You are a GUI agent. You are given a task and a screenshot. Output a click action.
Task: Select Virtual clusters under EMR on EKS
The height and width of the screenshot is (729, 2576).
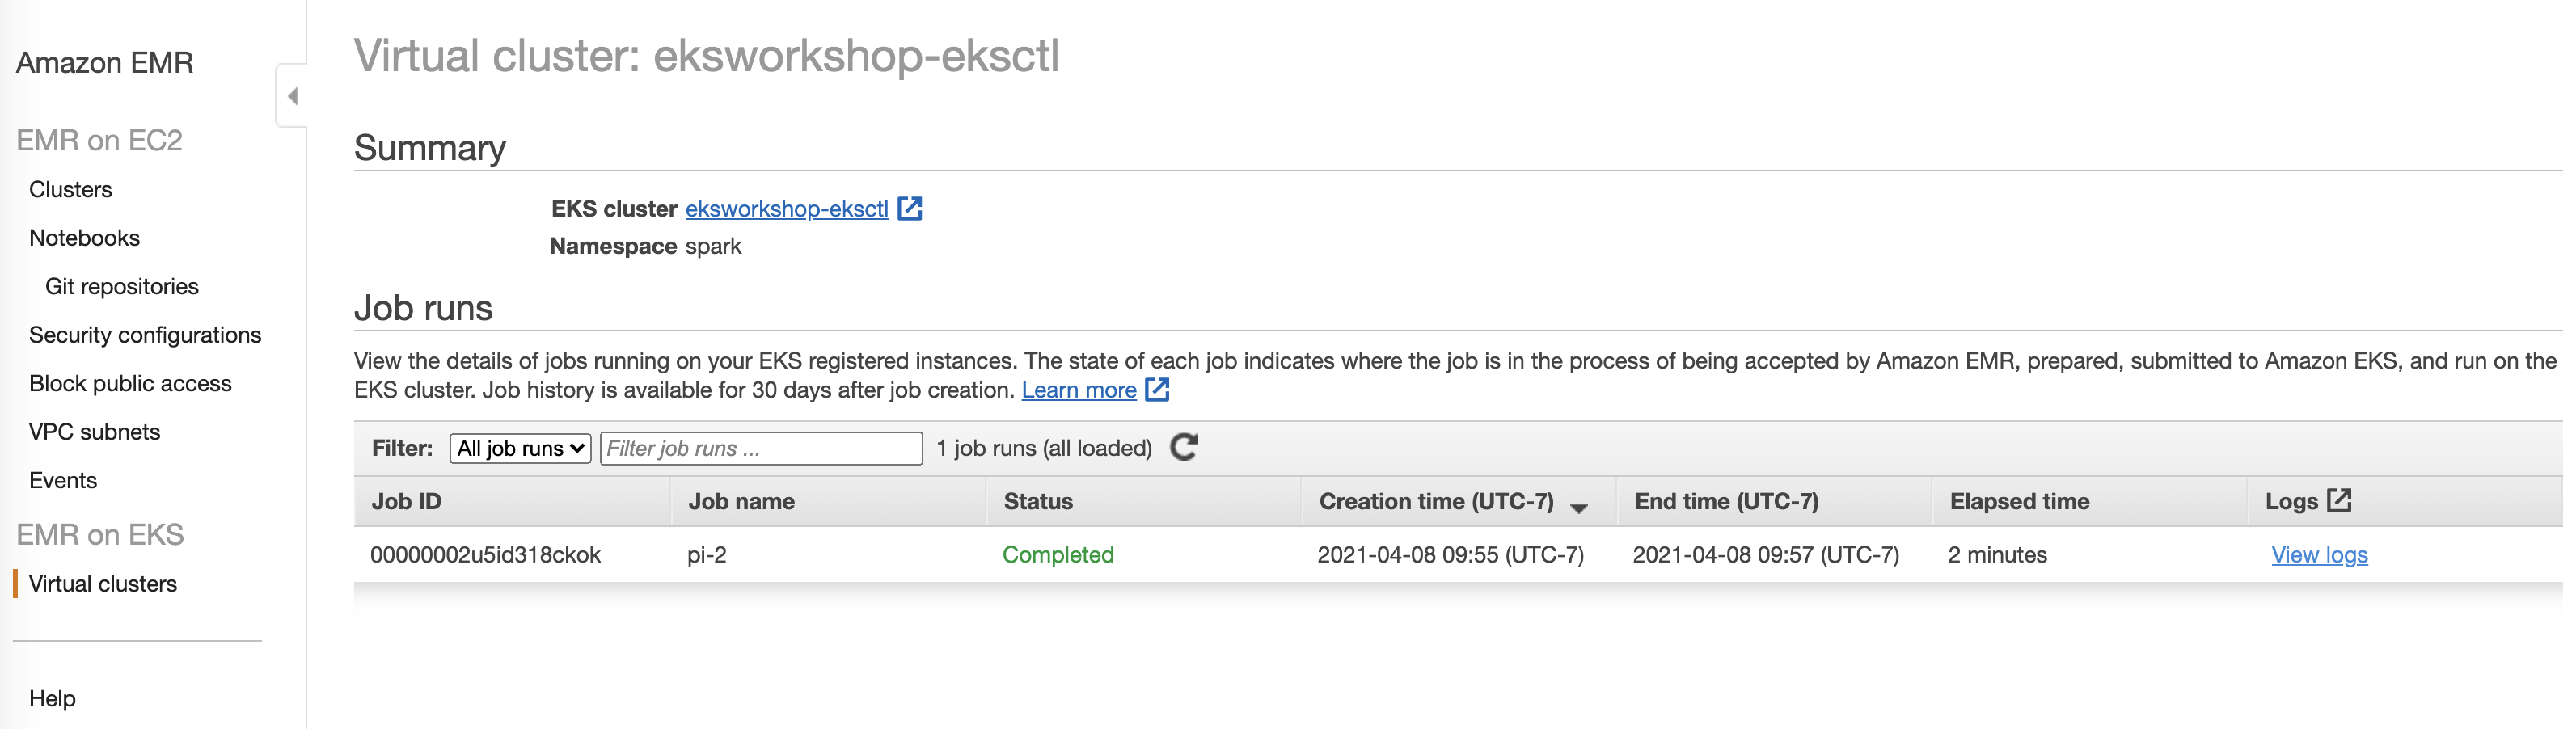[x=103, y=584]
